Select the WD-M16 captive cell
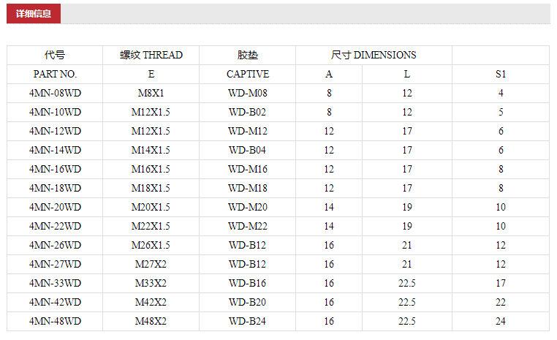 (248, 169)
